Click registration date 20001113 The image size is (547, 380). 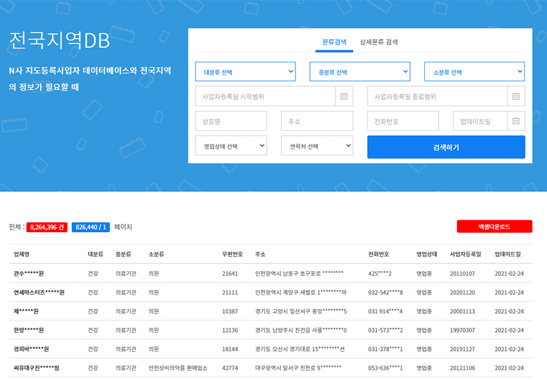462,311
